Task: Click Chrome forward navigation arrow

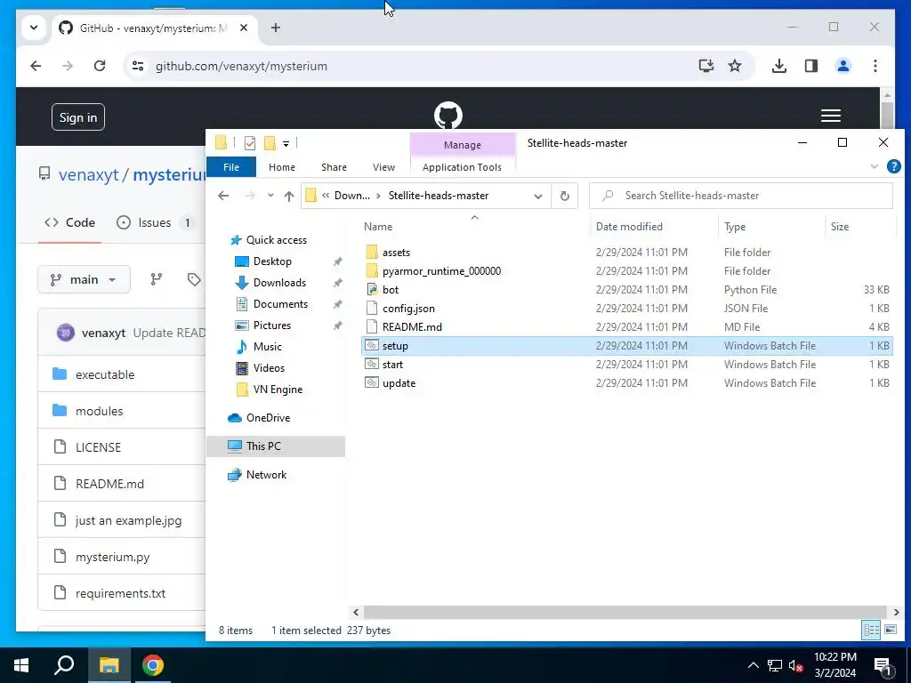Action: click(68, 66)
